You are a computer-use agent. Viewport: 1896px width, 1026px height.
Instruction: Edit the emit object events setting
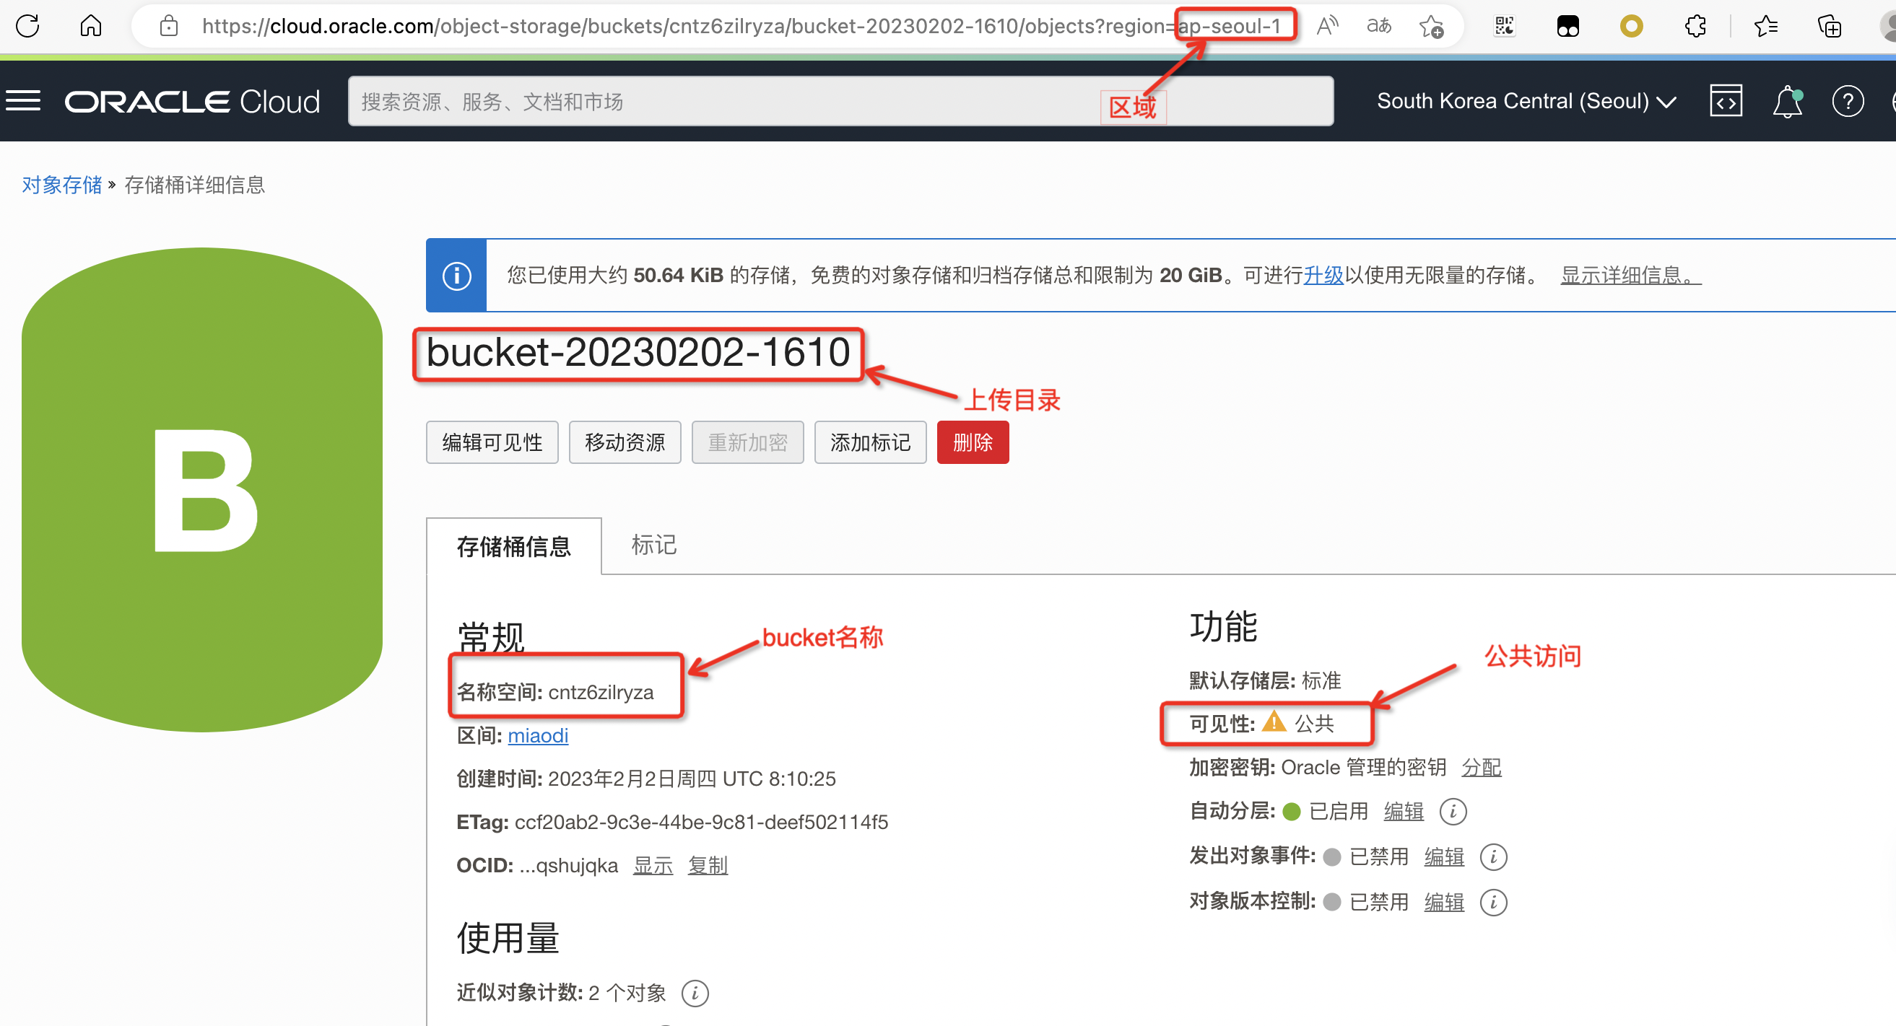click(1443, 857)
